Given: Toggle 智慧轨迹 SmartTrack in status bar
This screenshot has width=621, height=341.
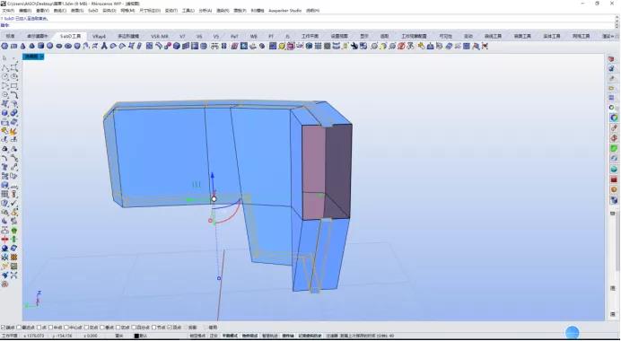Looking at the screenshot, I should click(270, 336).
